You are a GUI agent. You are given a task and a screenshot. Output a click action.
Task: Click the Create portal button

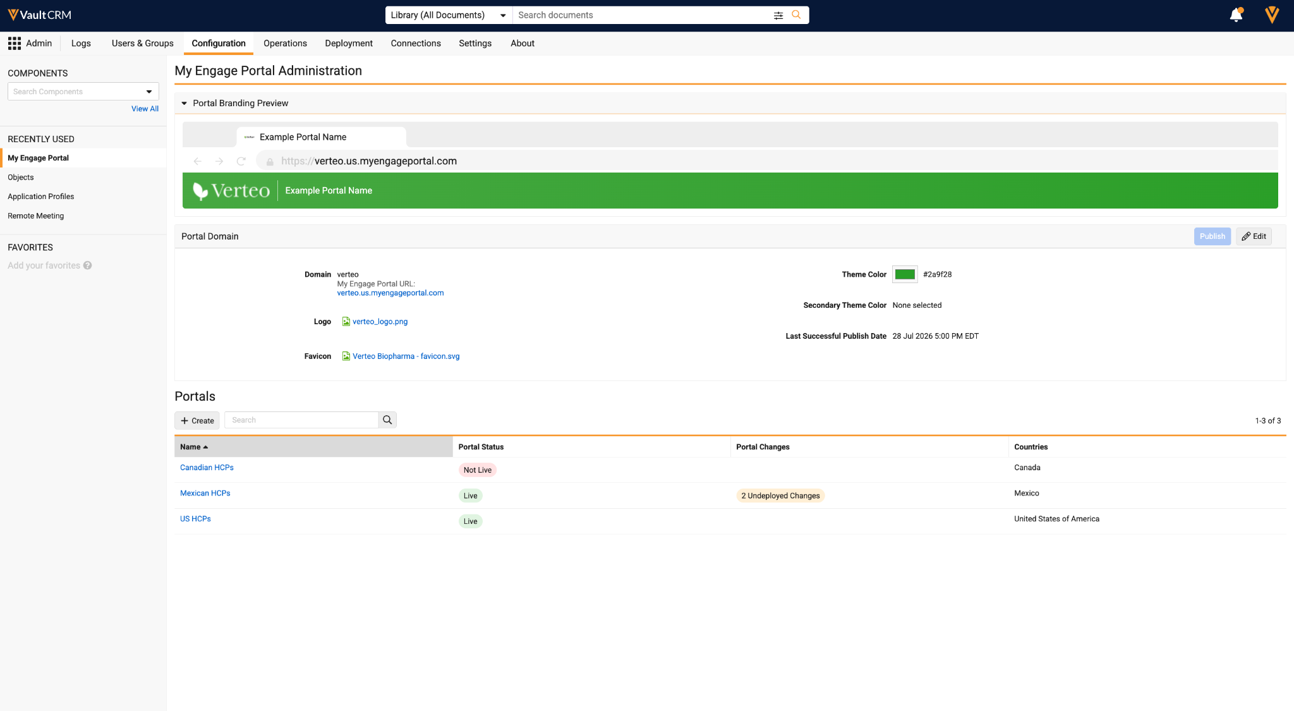[197, 420]
